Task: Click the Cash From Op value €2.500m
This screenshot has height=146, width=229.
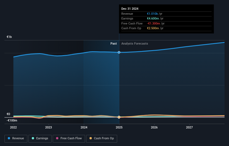Action: click(153, 28)
